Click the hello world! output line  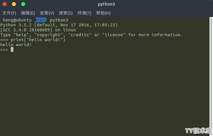coord(16,45)
